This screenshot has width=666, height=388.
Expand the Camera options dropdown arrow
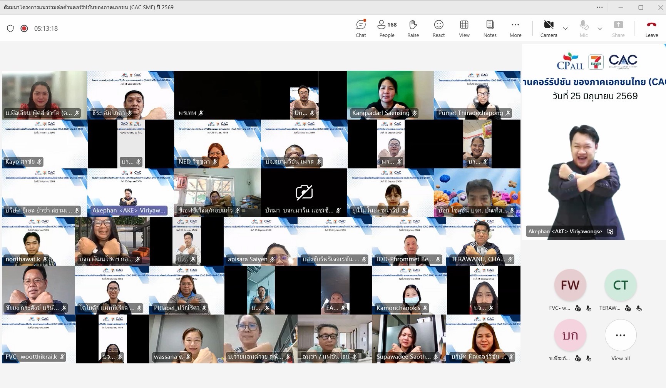tap(565, 28)
